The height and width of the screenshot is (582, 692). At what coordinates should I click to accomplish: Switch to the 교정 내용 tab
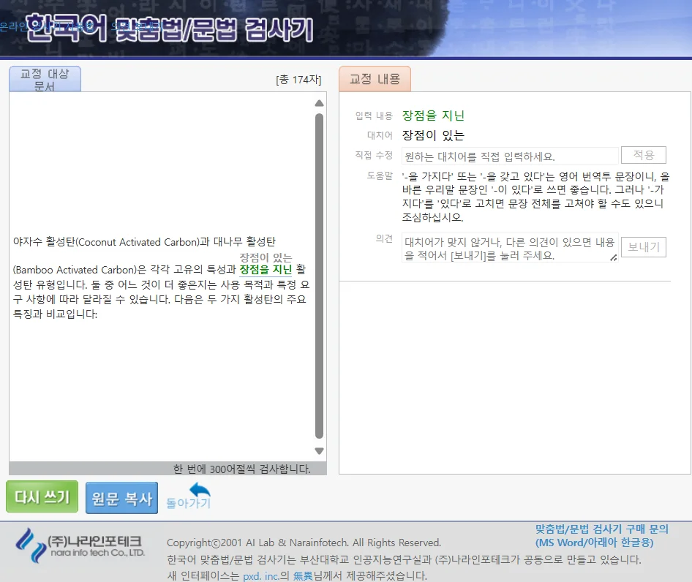point(375,79)
